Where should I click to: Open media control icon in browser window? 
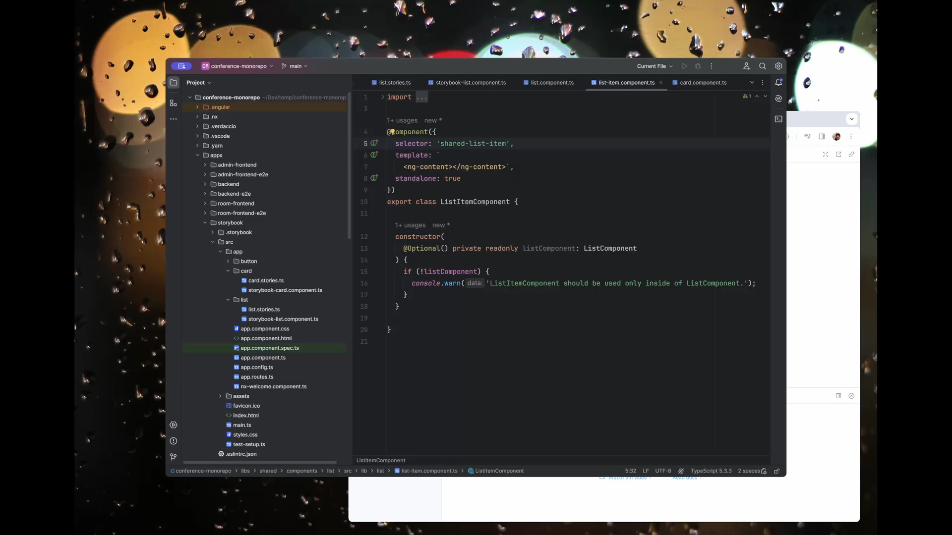807,136
